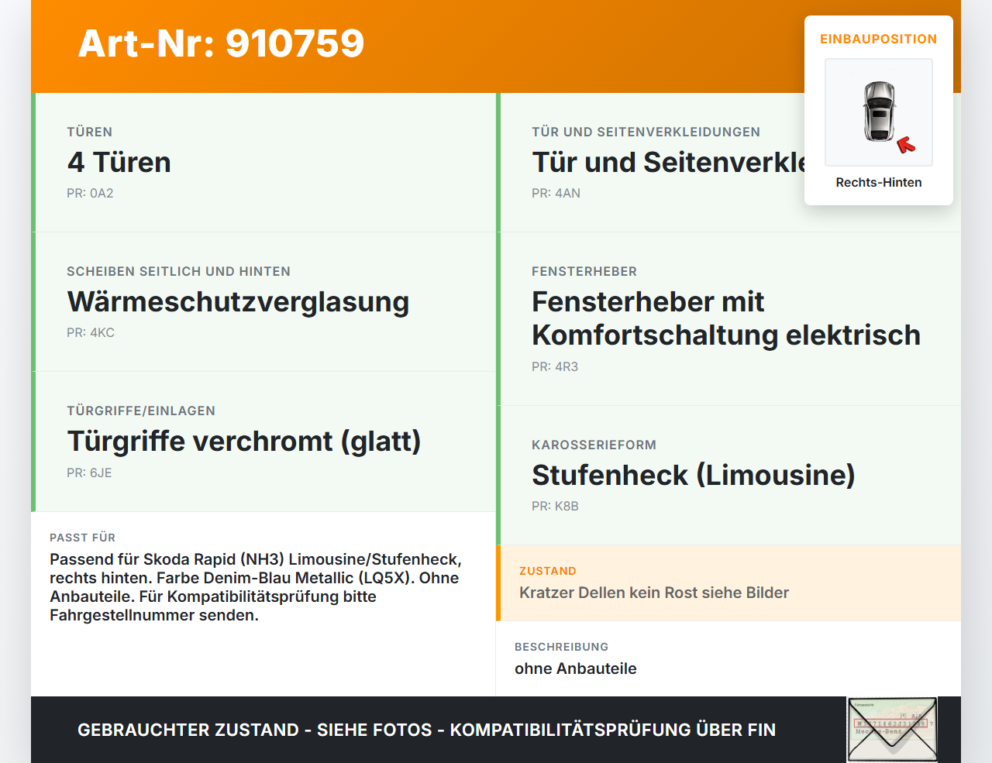The image size is (992, 763).
Task: Click the PR: 4R3 code
Action: coord(555,366)
